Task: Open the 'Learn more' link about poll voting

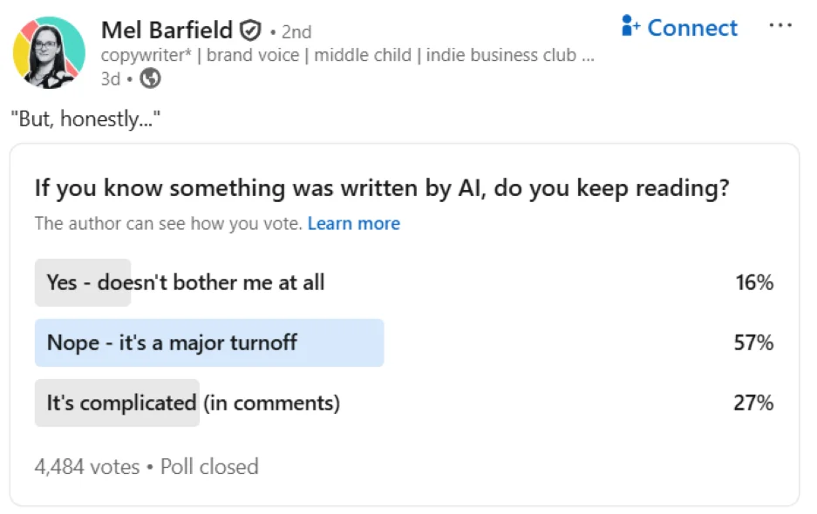Action: coord(353,223)
